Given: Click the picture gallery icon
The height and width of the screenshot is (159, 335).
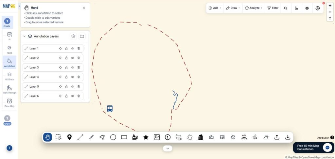Looking at the screenshot, I should [x=222, y=137].
